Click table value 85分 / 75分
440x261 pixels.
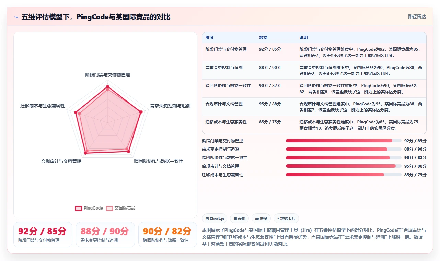click(x=270, y=122)
